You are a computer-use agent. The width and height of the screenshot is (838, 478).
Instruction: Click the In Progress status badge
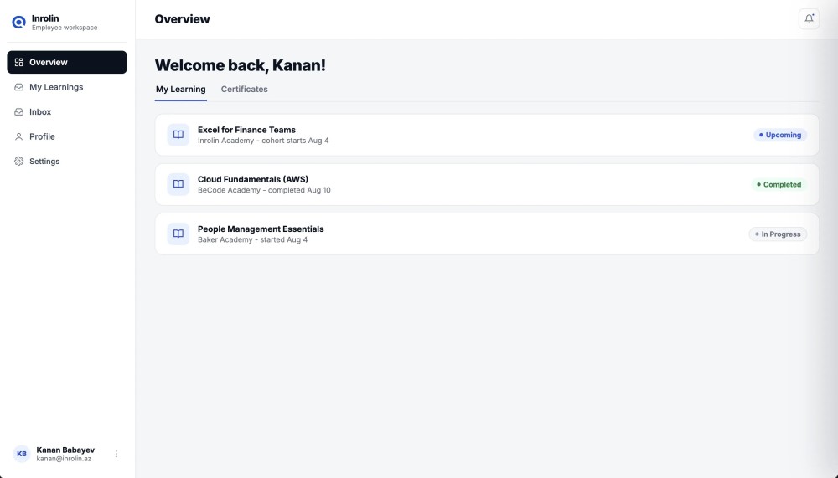(x=778, y=234)
